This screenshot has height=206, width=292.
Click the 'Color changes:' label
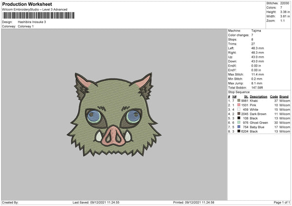(238, 35)
